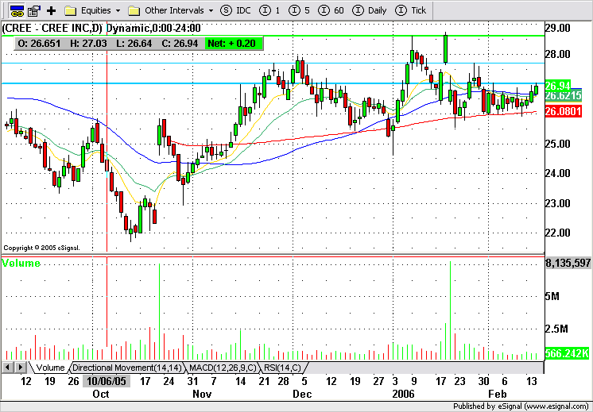Click the C: 26.94 close value
Screen dimensions: 593x412
tap(180, 44)
